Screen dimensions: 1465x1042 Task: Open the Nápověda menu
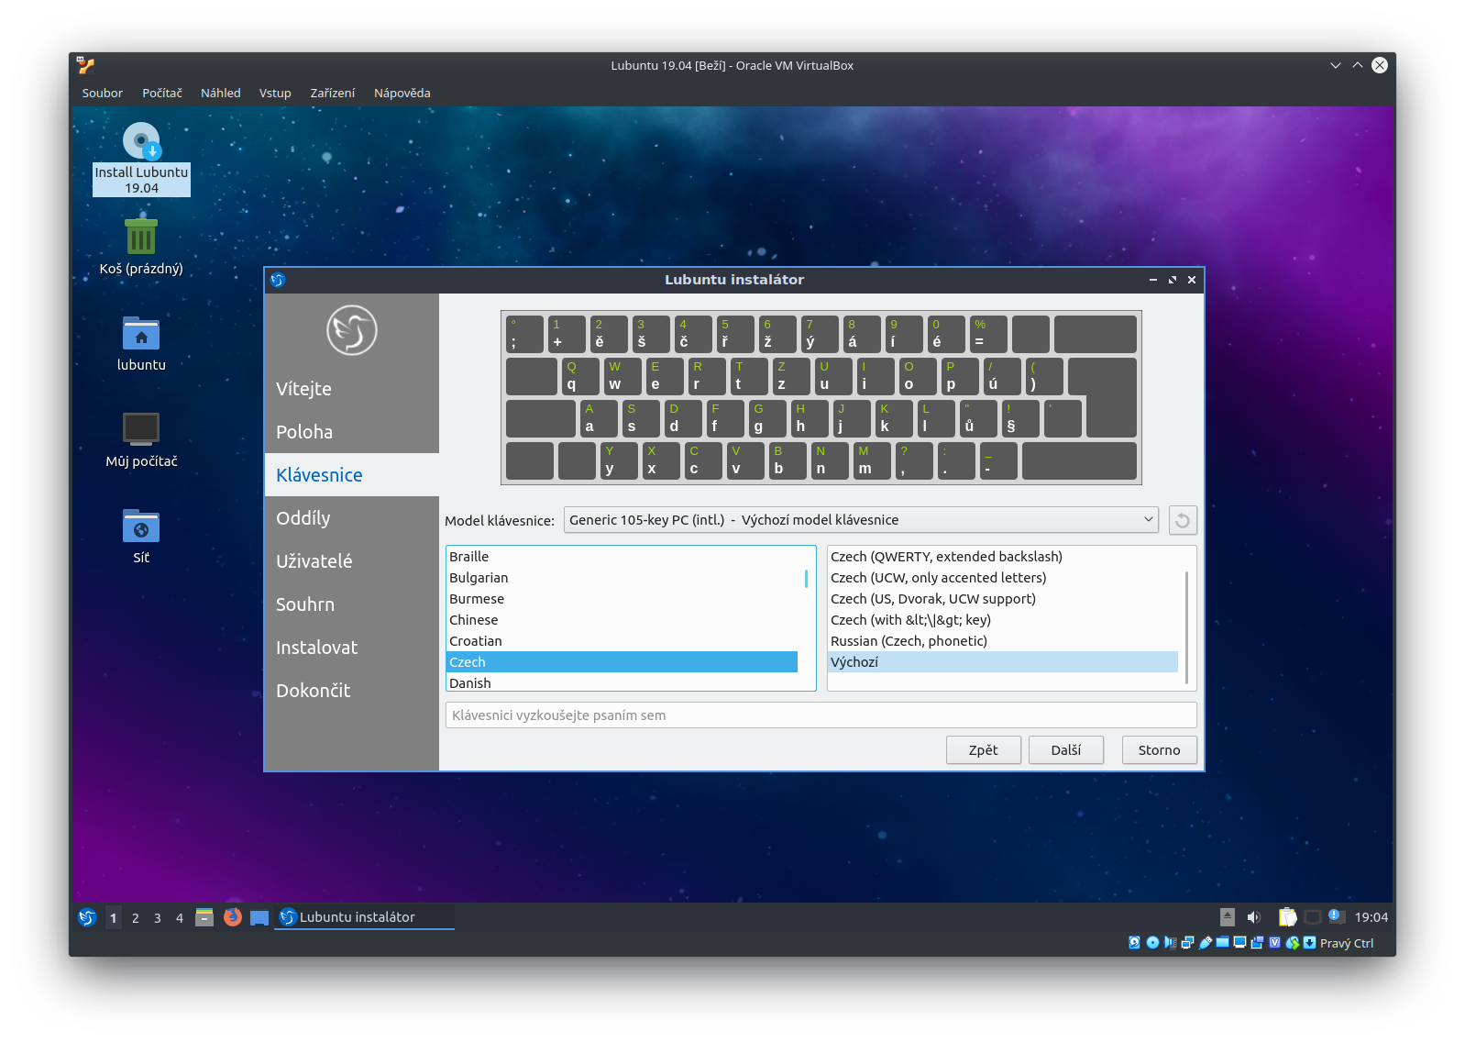pos(402,93)
